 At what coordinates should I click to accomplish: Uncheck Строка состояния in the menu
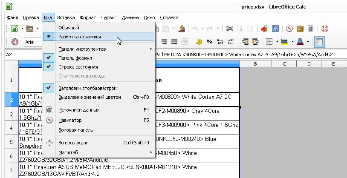(99, 67)
